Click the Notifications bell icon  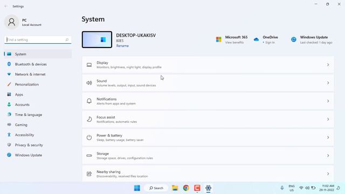click(89, 101)
